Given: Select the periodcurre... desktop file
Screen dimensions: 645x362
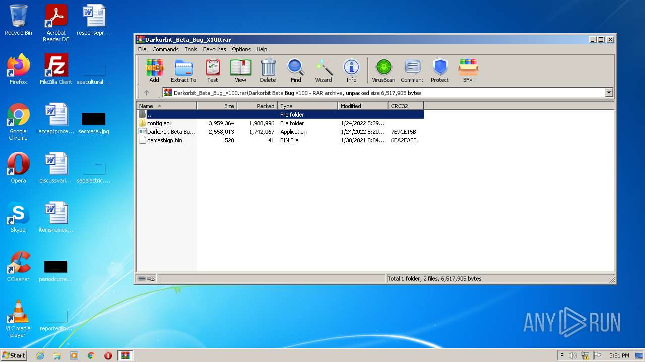Looking at the screenshot, I should click(56, 271).
